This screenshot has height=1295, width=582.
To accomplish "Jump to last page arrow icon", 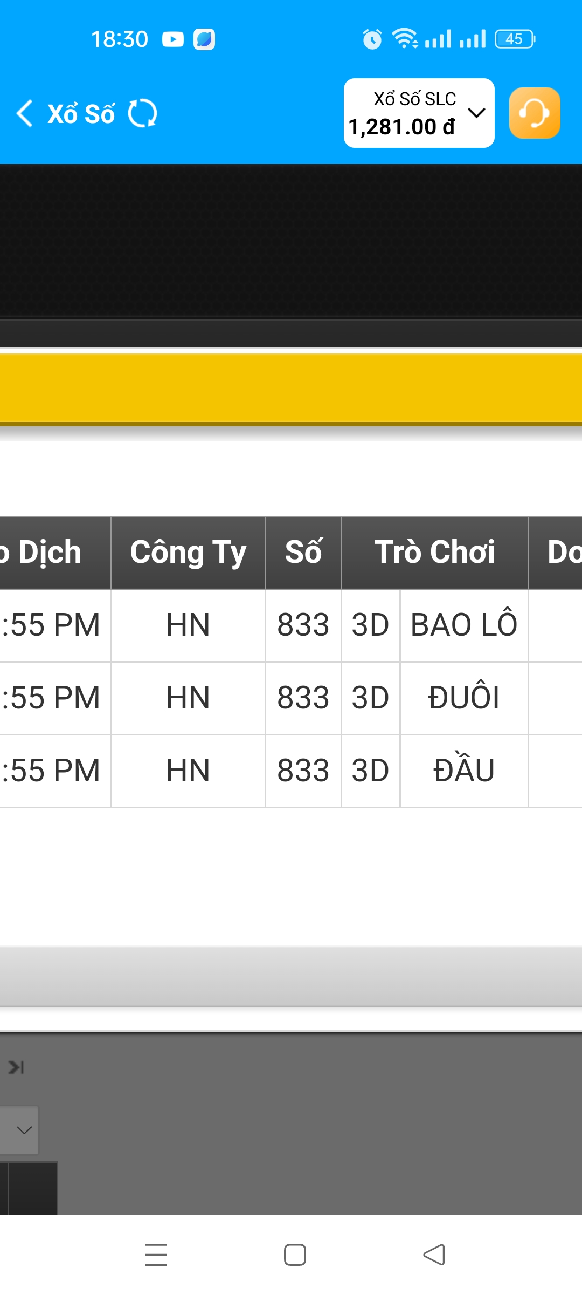I will 16,1067.
